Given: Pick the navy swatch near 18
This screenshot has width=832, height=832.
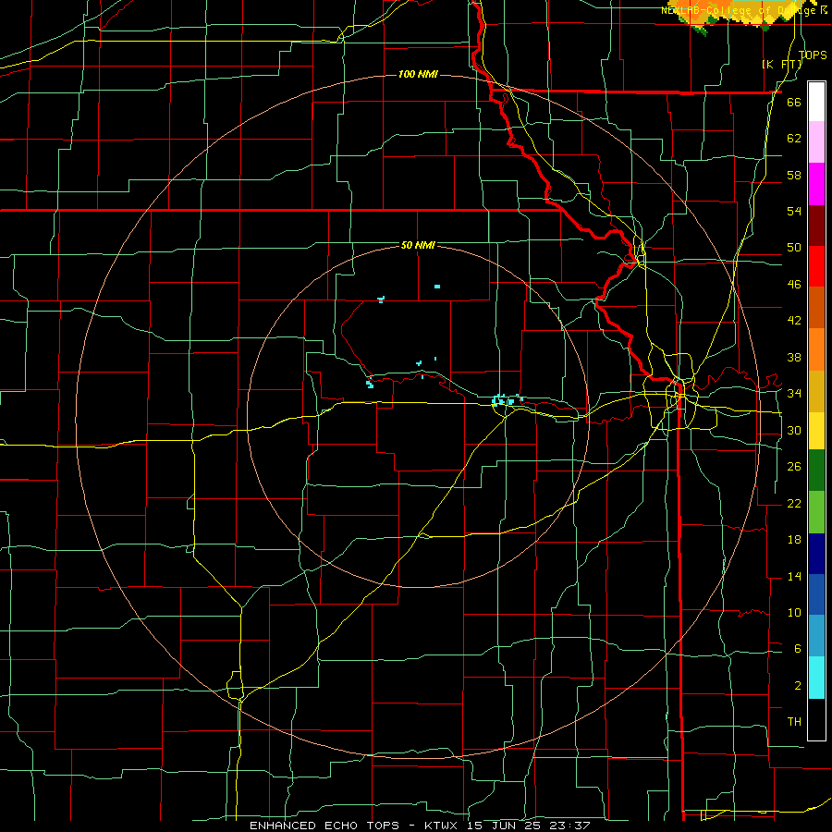Looking at the screenshot, I should pyautogui.click(x=816, y=554).
